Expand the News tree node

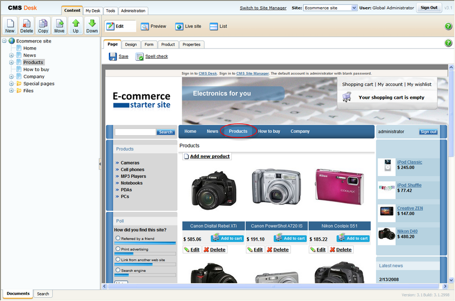tap(11, 55)
